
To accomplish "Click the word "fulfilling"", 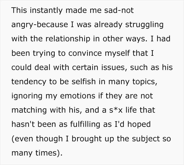I will click(x=85, y=124).
